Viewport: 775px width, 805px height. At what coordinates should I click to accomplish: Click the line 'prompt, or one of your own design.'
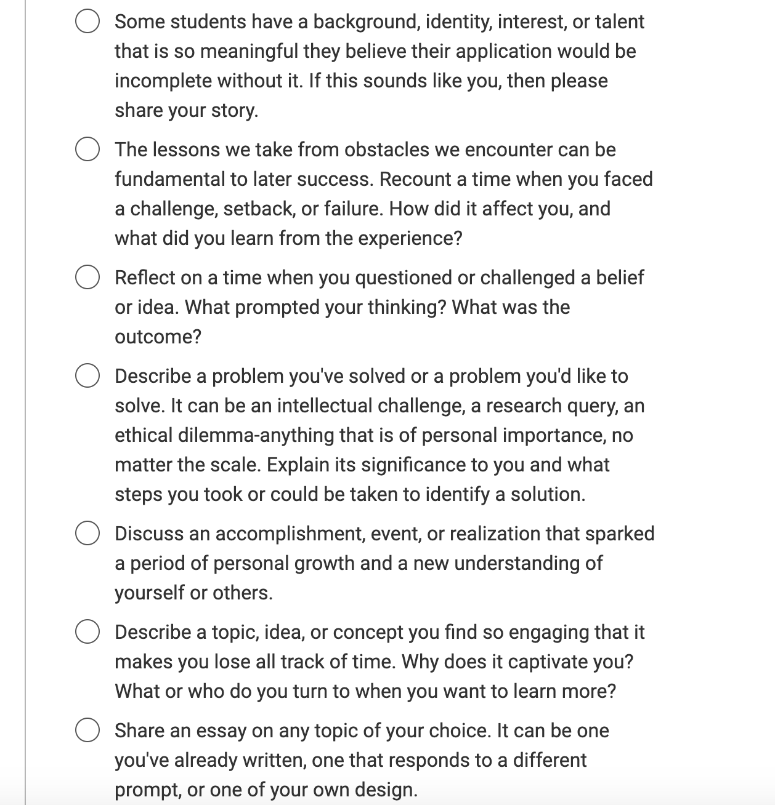(x=266, y=790)
